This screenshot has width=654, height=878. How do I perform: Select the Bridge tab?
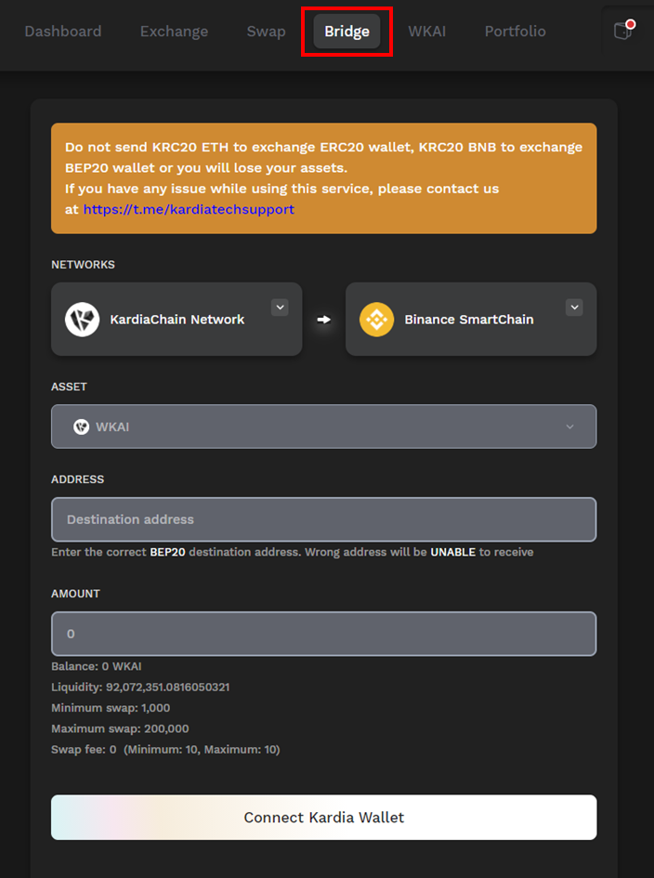[x=347, y=32]
